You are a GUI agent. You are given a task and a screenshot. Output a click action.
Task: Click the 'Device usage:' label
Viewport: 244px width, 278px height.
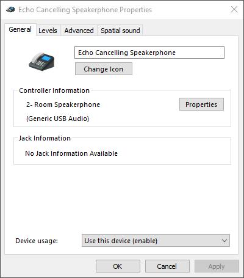(37, 241)
